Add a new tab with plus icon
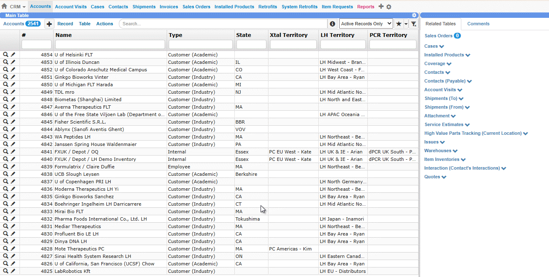This screenshot has width=549, height=277. pyautogui.click(x=381, y=7)
